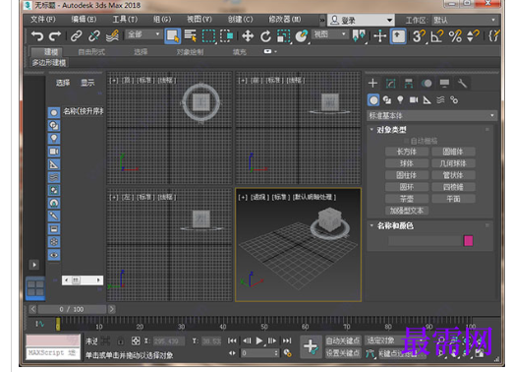Toggle Window/Crossing selection mode
The height and width of the screenshot is (372, 511).
tap(226, 36)
